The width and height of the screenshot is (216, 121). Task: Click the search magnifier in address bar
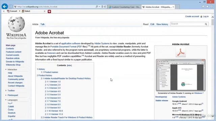[97, 7]
